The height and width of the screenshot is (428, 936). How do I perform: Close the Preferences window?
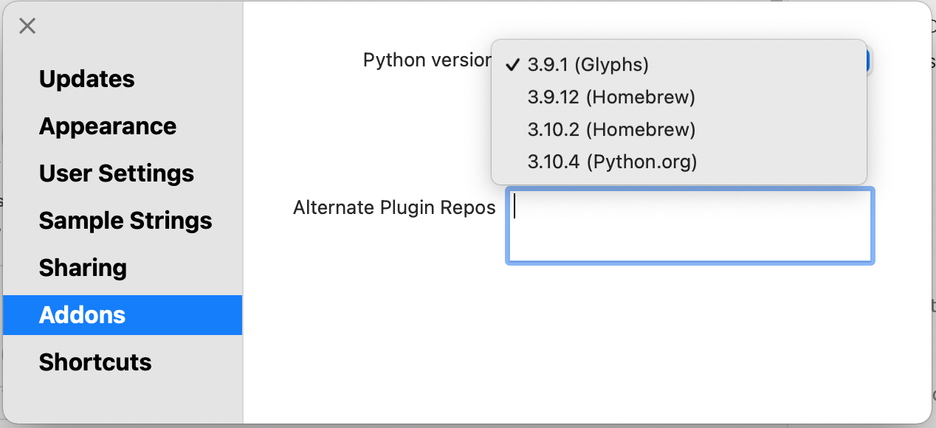click(27, 26)
